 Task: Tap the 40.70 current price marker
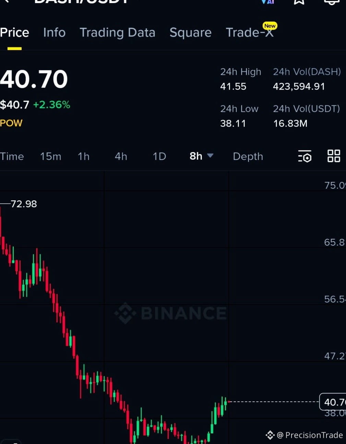point(333,402)
